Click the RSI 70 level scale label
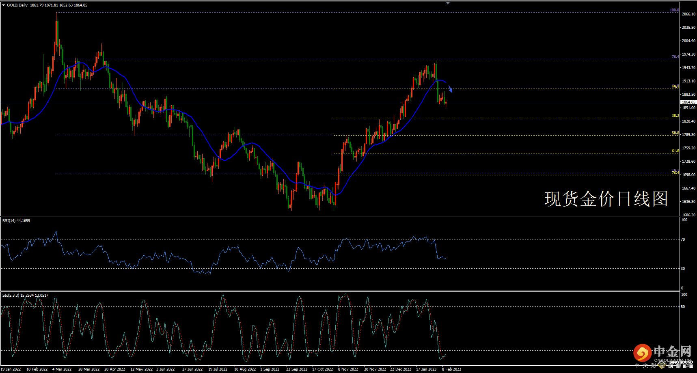Screen dimensions: 697x373 [x=683, y=239]
